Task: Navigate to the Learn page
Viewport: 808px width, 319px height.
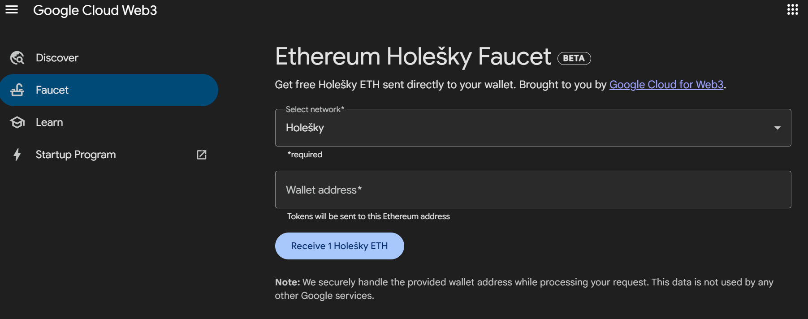Action: 49,122
